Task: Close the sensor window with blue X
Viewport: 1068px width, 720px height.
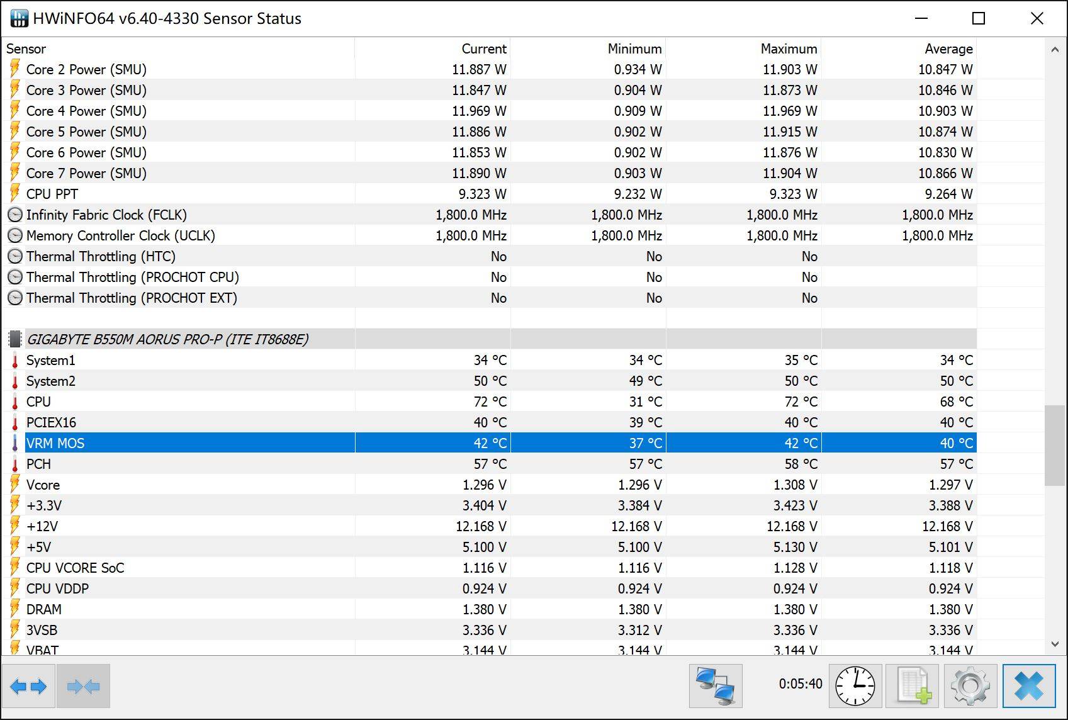Action: click(x=1029, y=686)
